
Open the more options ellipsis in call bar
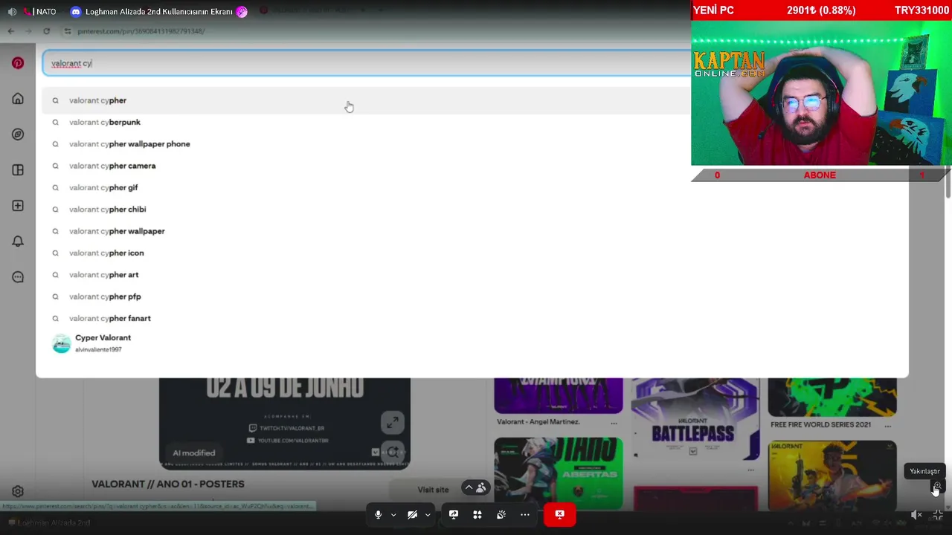point(525,514)
